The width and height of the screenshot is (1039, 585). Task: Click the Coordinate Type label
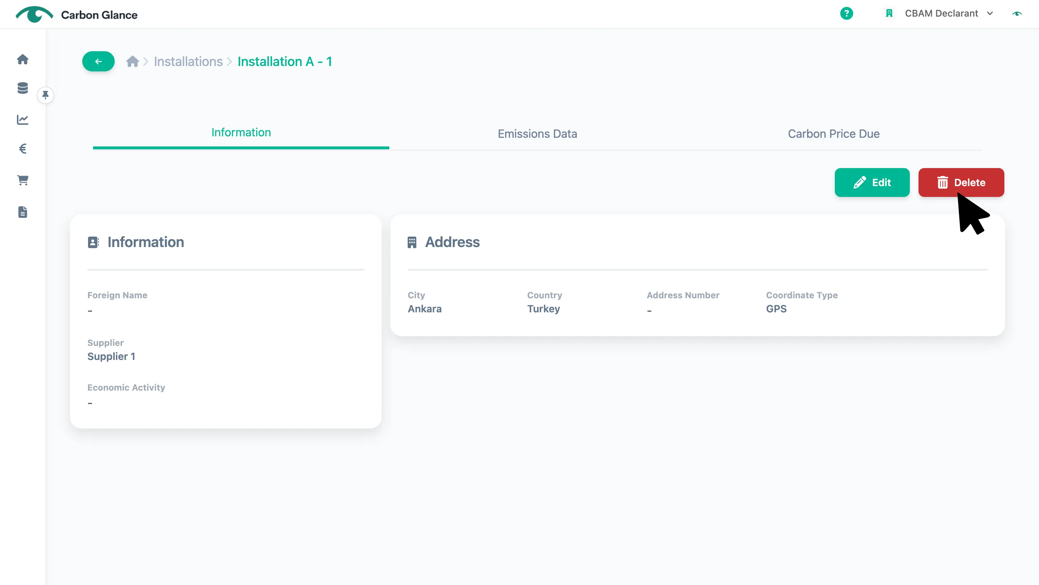click(801, 295)
